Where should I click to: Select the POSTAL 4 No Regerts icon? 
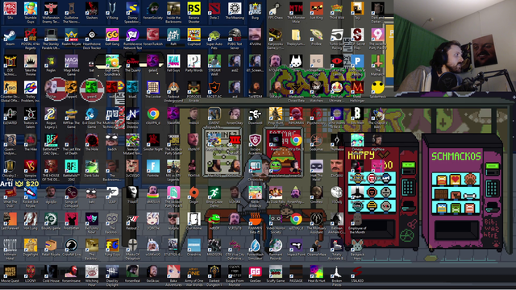(x=31, y=35)
